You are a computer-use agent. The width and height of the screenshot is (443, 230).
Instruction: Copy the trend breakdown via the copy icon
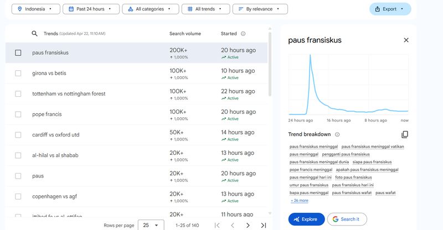coord(405,134)
